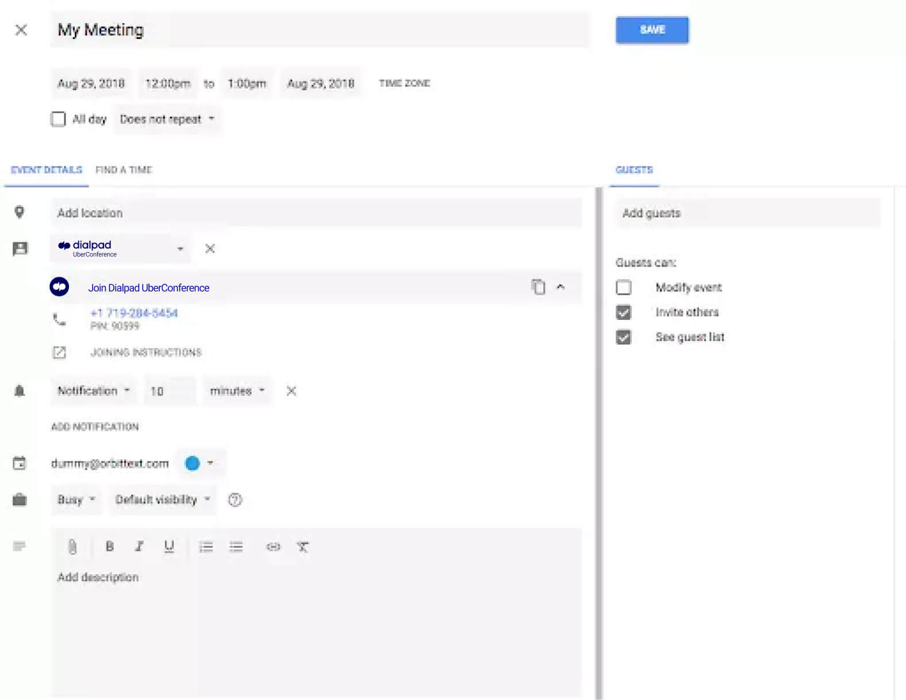Screen dimensions: 906x700
Task: Insert a link in the description
Action: click(x=273, y=547)
